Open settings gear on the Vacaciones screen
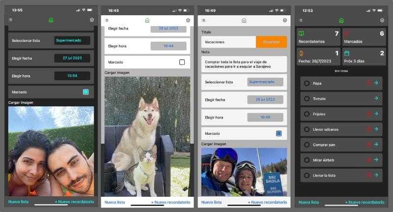The image size is (393, 212). click(x=285, y=20)
